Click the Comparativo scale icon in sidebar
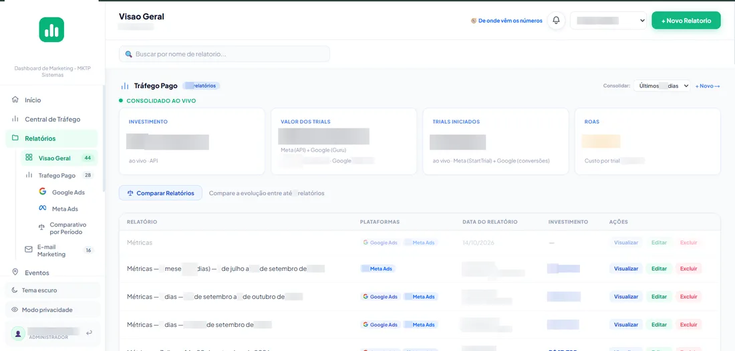 pos(41,227)
